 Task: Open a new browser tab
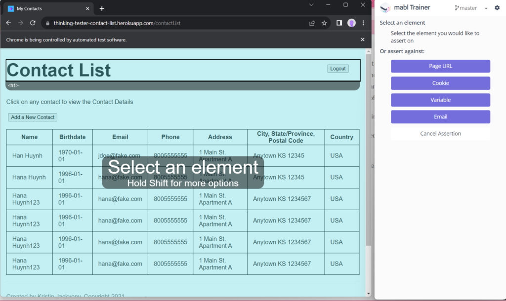[102, 8]
